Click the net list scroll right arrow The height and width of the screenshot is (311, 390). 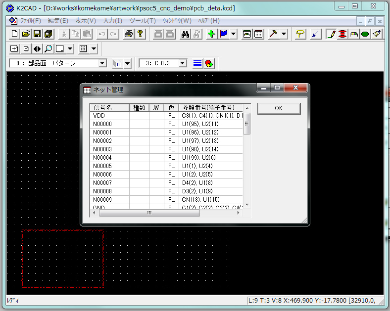239,213
